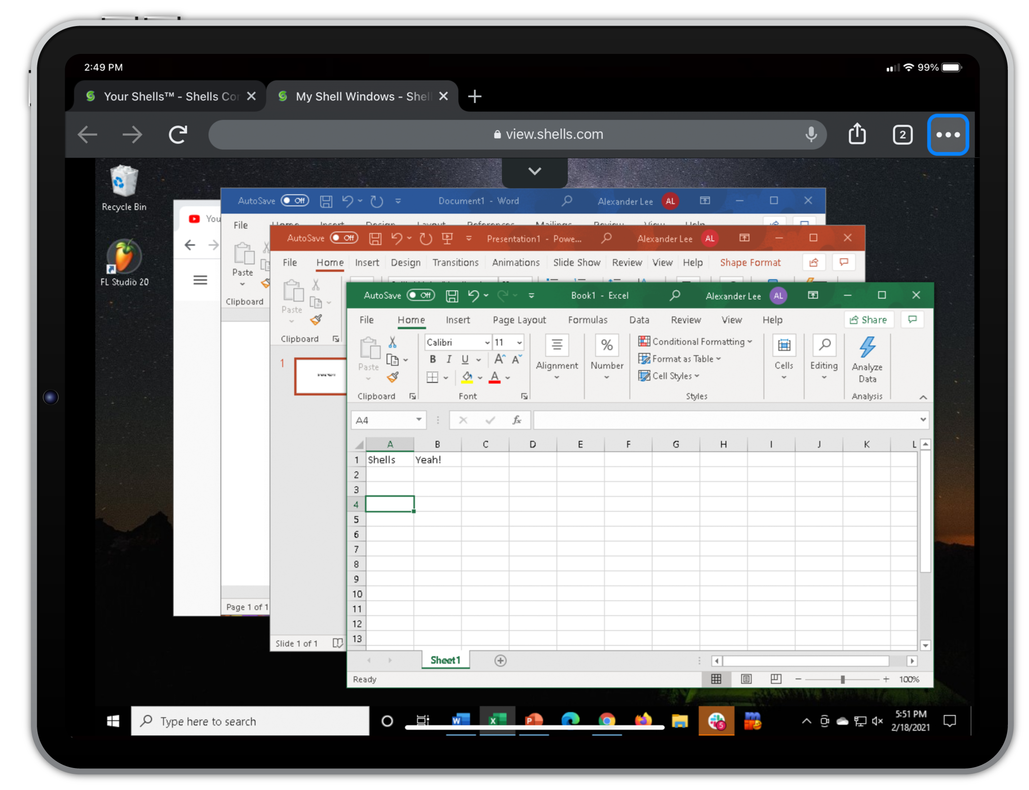Click the red Font Color button
Viewport: 1029px width, 790px height.
coord(495,377)
